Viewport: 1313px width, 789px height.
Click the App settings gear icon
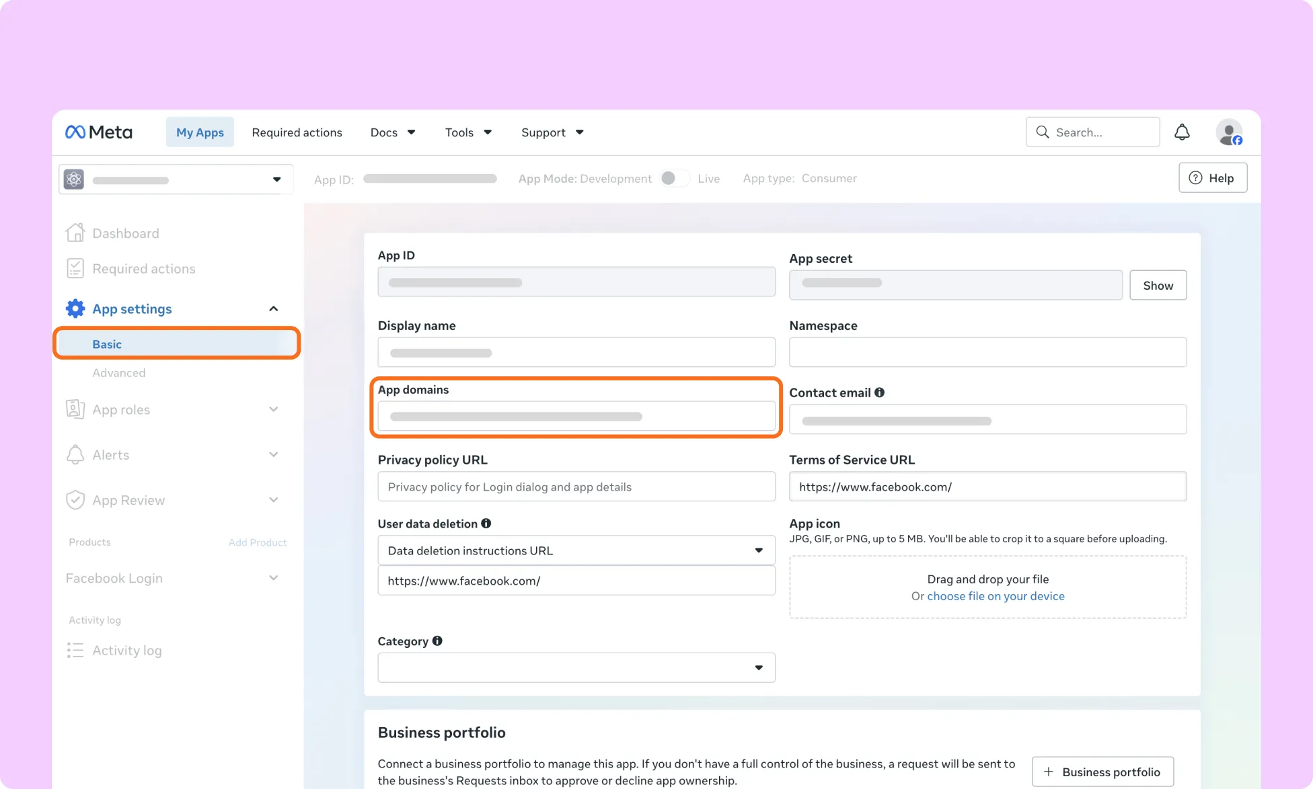click(x=75, y=308)
